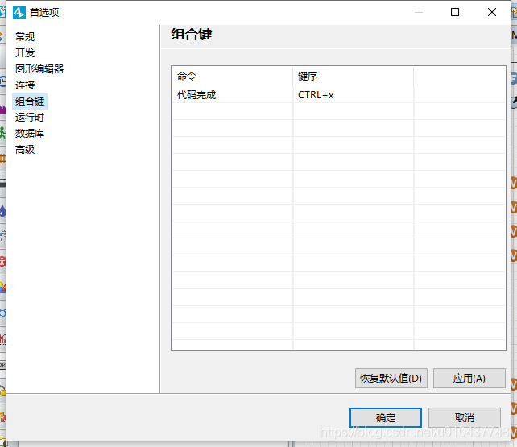
Task: Click the AnyLogic icon in title bar
Action: pyautogui.click(x=19, y=12)
